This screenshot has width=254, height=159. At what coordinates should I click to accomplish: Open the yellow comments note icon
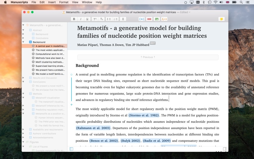point(221,19)
